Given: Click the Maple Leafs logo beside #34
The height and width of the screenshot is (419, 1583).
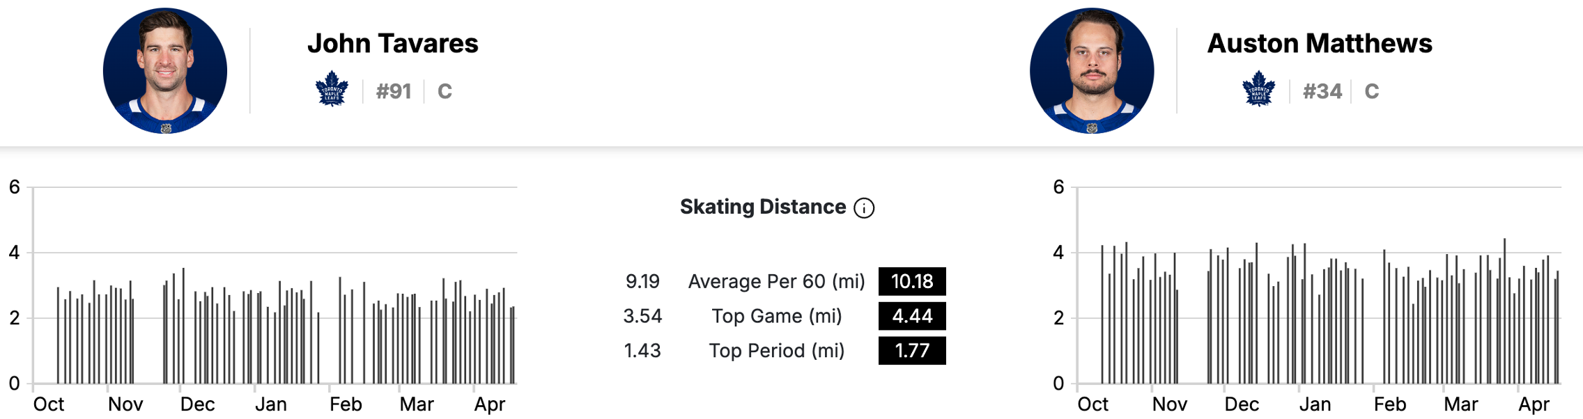Looking at the screenshot, I should pyautogui.click(x=1258, y=89).
